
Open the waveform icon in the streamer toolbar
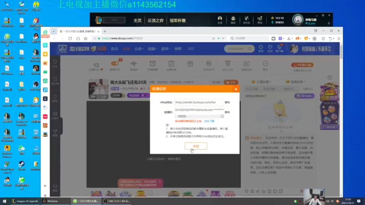click(134, 64)
